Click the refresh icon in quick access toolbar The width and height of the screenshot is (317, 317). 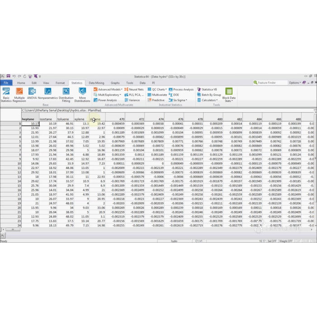click(x=24, y=76)
